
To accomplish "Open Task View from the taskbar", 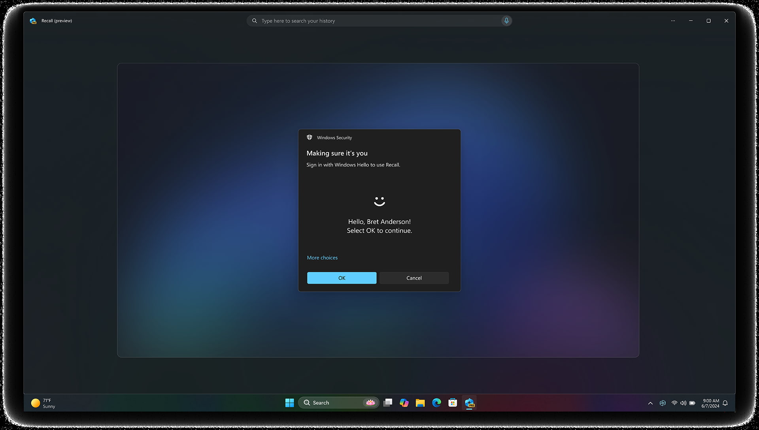I will (x=388, y=403).
